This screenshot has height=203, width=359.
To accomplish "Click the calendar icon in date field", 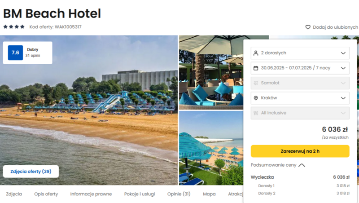I will (256, 68).
